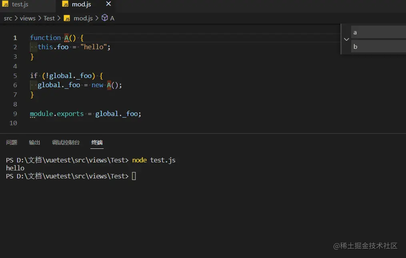Close the mod.js tab
Image resolution: width=406 pixels, height=258 pixels.
(108, 4)
